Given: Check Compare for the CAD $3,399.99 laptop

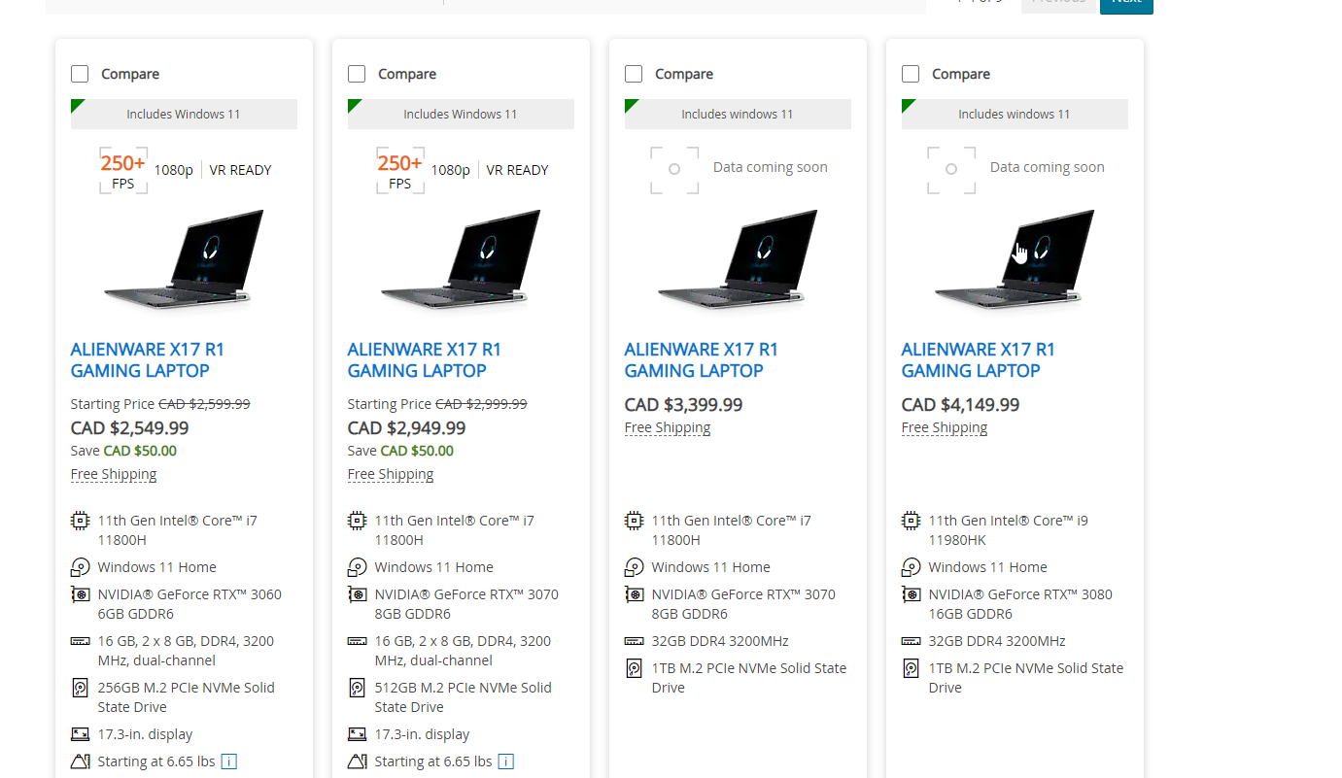Looking at the screenshot, I should pyautogui.click(x=634, y=74).
